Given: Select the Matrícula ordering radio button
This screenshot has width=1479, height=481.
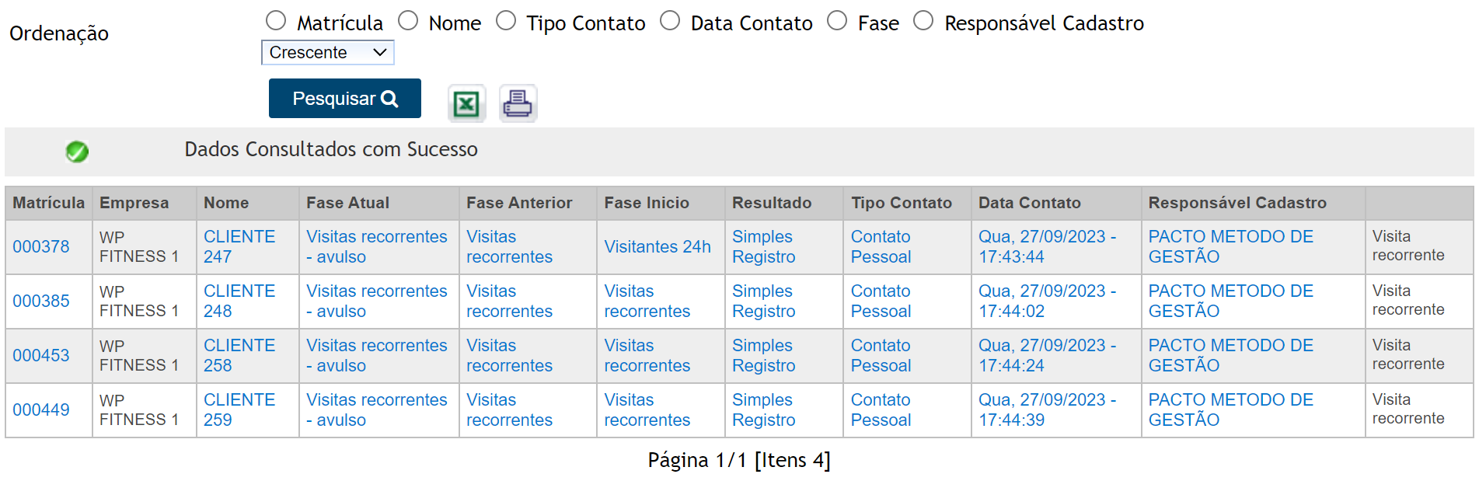Looking at the screenshot, I should point(276,21).
